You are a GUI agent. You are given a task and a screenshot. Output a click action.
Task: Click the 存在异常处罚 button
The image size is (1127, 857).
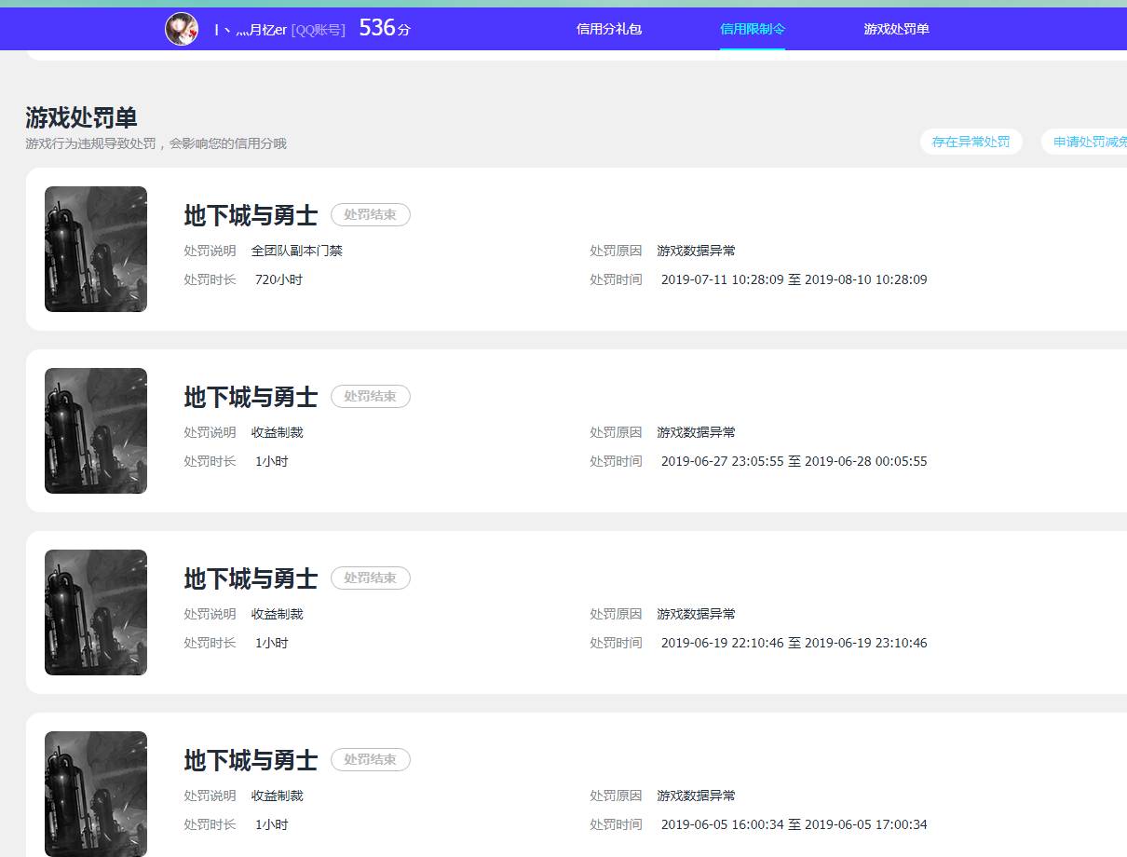tap(971, 142)
